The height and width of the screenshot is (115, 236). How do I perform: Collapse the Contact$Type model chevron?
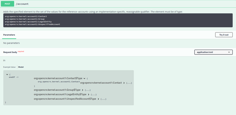tap(84, 78)
